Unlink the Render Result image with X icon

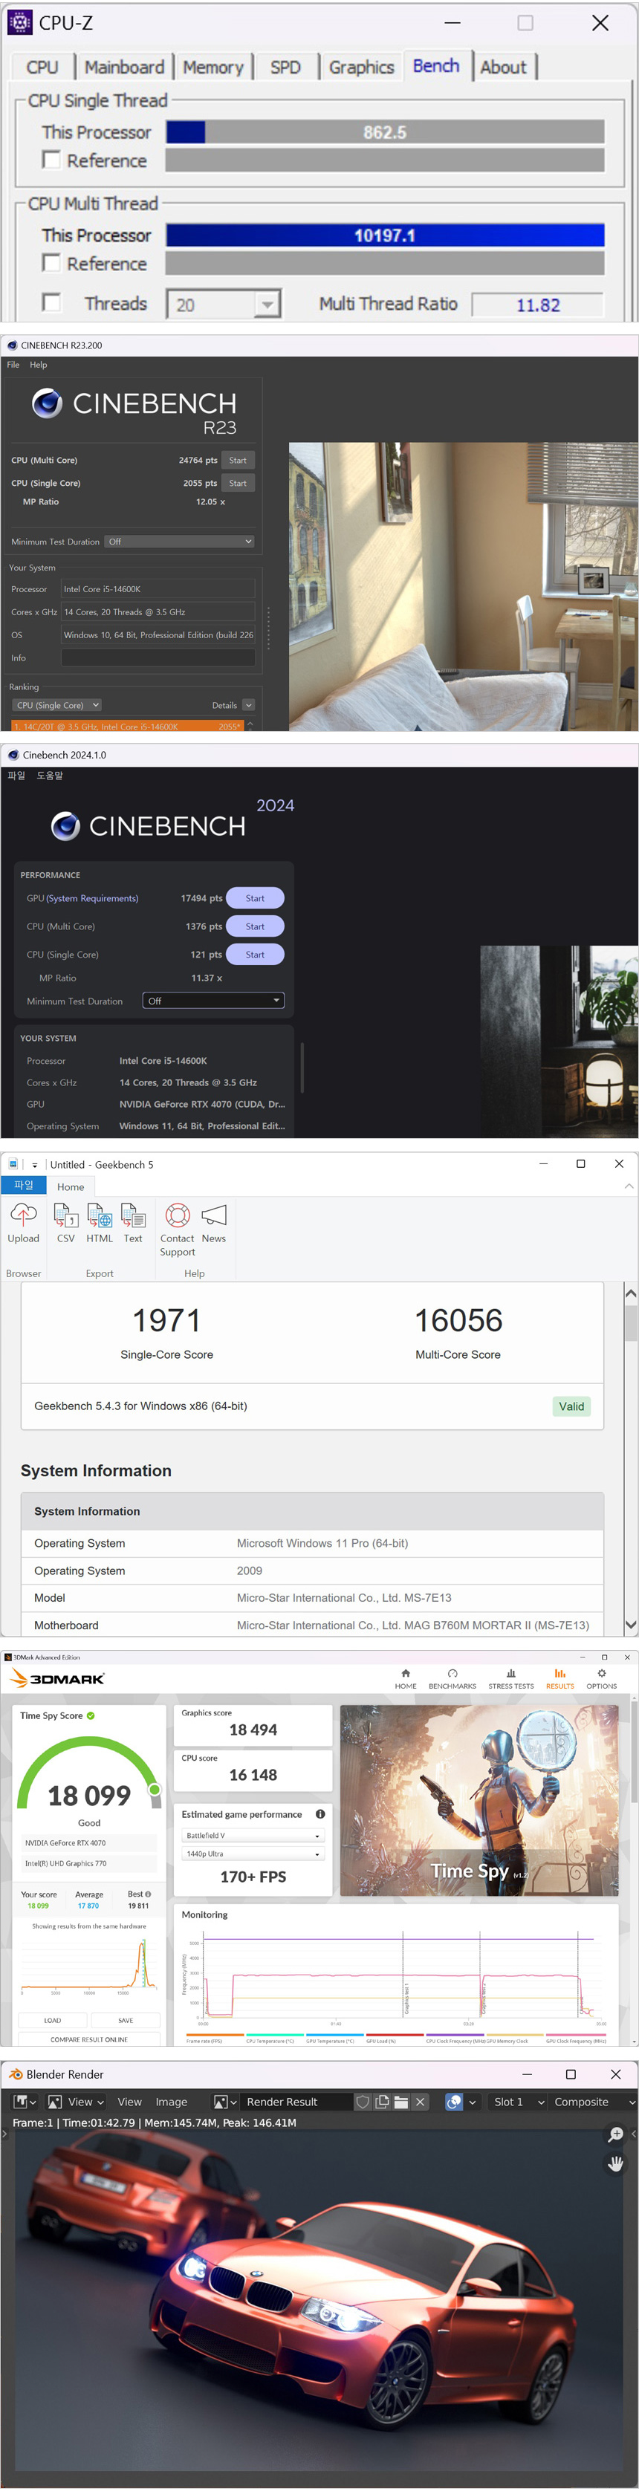421,2101
